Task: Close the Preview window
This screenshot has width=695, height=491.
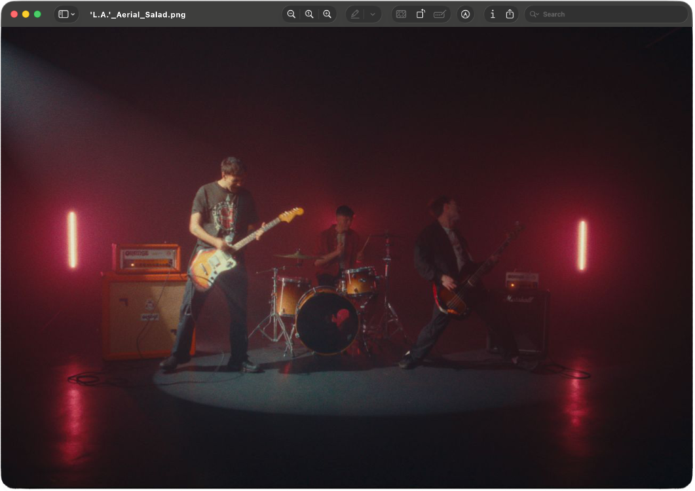Action: point(14,14)
